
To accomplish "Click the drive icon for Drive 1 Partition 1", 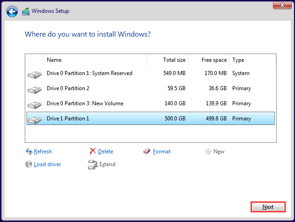I will 34,120.
